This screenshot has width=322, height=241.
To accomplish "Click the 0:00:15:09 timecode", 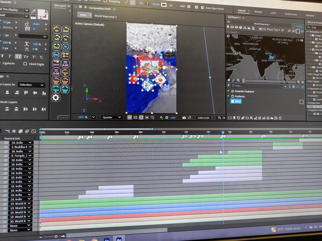I will [x=203, y=118].
